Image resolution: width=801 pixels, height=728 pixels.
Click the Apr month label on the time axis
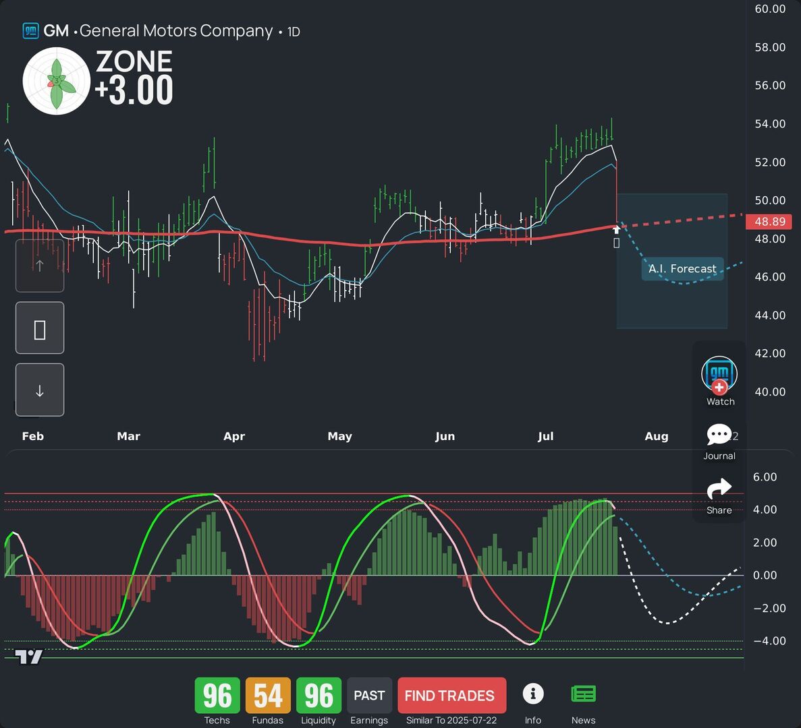tap(234, 437)
